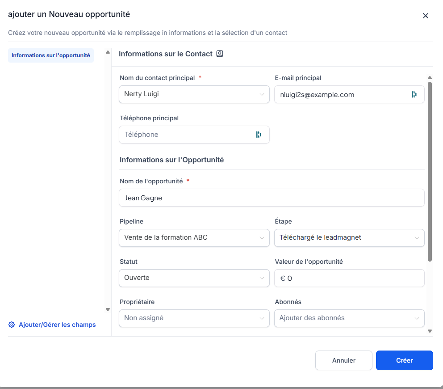Image resolution: width=443 pixels, height=389 pixels.
Task: Select the Informations sur l'opportunité tab
Action: tap(51, 55)
